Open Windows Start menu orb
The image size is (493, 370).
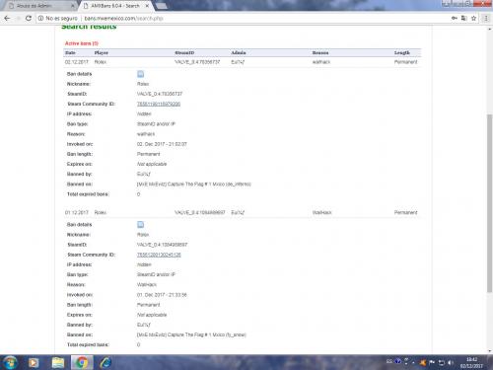coord(10,362)
